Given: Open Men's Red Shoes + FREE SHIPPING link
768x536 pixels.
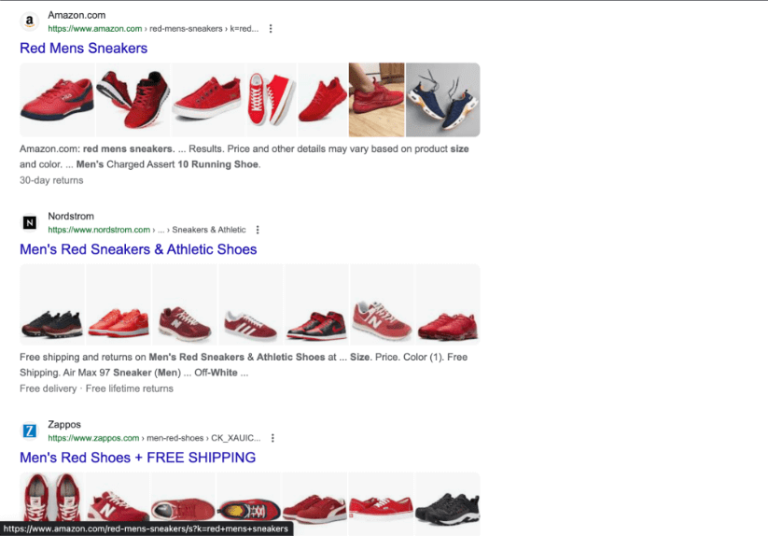Looking at the screenshot, I should pos(137,458).
